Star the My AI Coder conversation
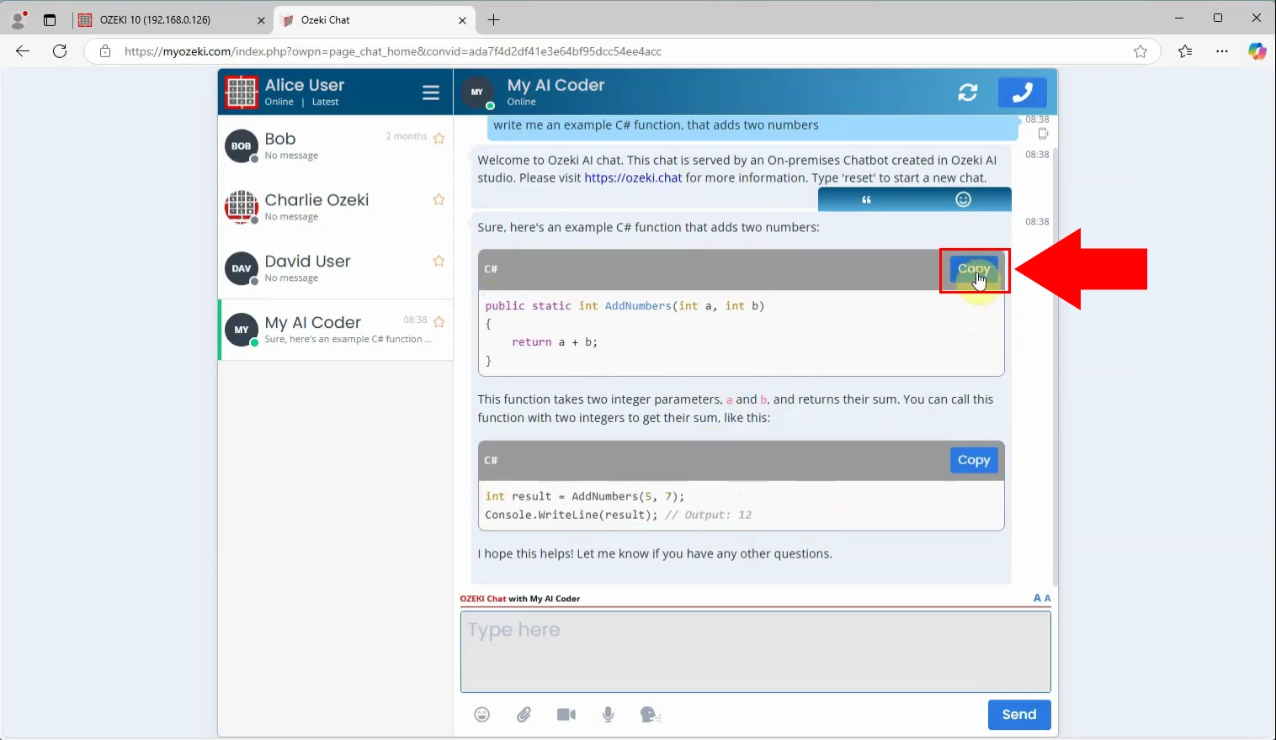Image resolution: width=1276 pixels, height=740 pixels. [439, 322]
